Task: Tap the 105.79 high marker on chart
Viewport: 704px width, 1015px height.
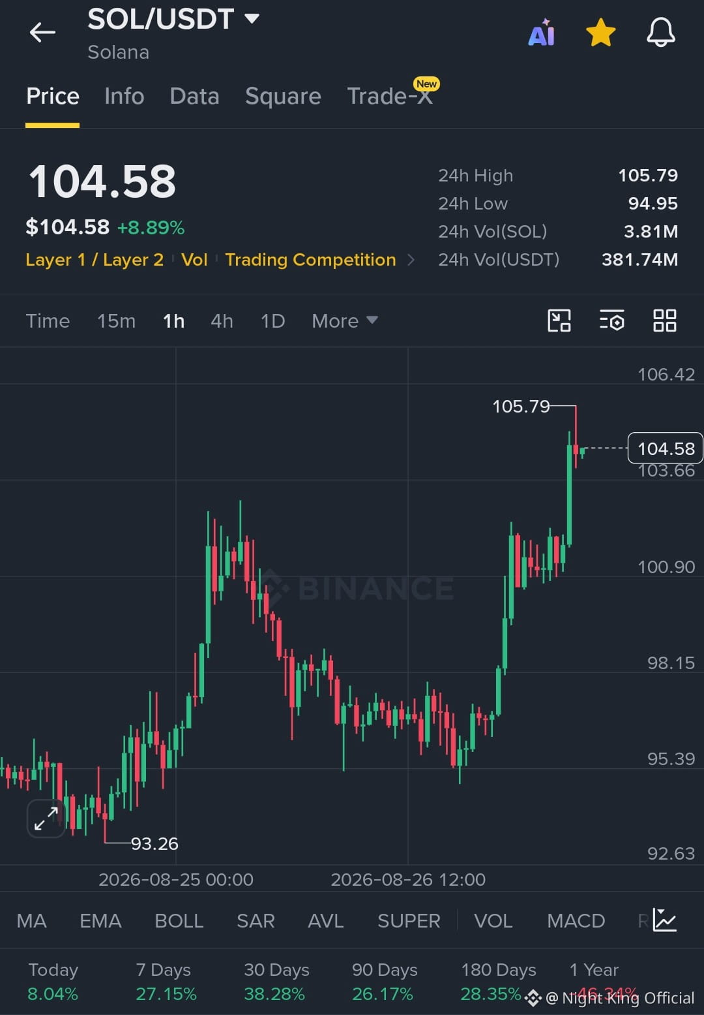Action: click(x=521, y=406)
